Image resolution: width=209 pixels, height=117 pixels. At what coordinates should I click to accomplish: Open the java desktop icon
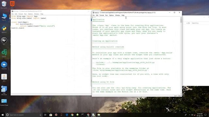click(4, 78)
